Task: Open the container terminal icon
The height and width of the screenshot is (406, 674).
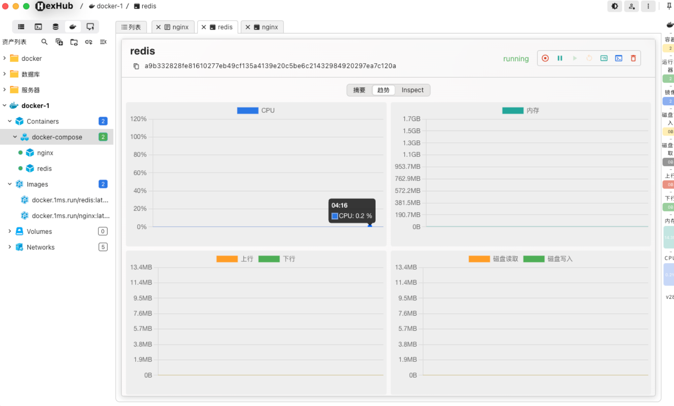Action: [x=619, y=58]
